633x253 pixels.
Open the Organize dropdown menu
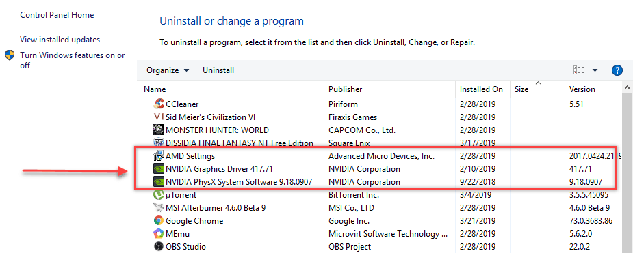point(168,70)
